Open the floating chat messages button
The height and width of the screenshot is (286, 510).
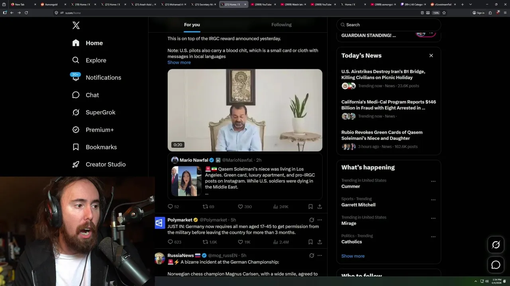(496, 265)
